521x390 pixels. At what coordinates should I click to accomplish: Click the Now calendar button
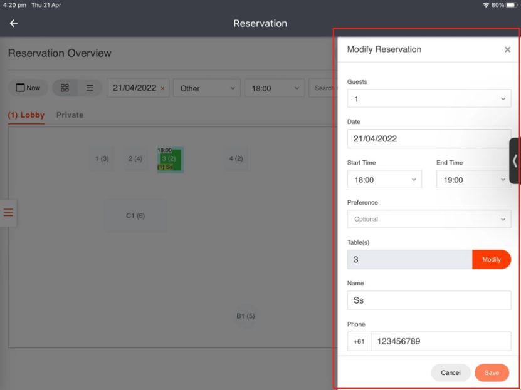tap(28, 88)
